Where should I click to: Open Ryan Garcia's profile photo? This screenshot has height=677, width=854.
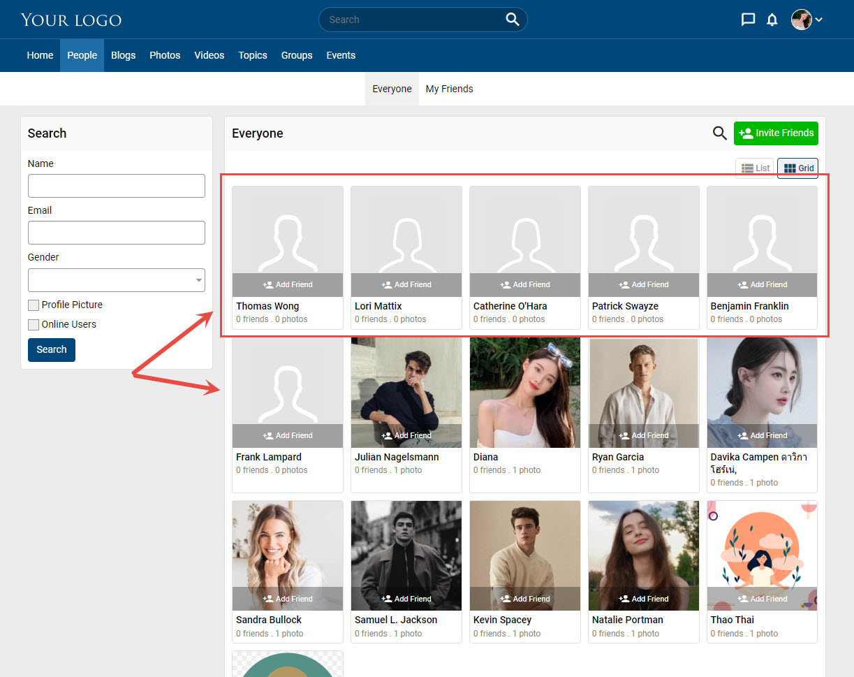[644, 393]
